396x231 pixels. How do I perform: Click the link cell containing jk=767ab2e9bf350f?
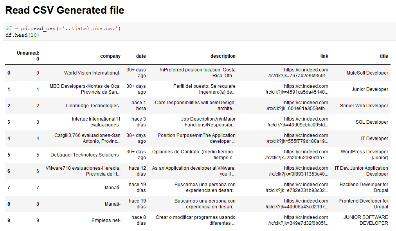[x=298, y=73]
